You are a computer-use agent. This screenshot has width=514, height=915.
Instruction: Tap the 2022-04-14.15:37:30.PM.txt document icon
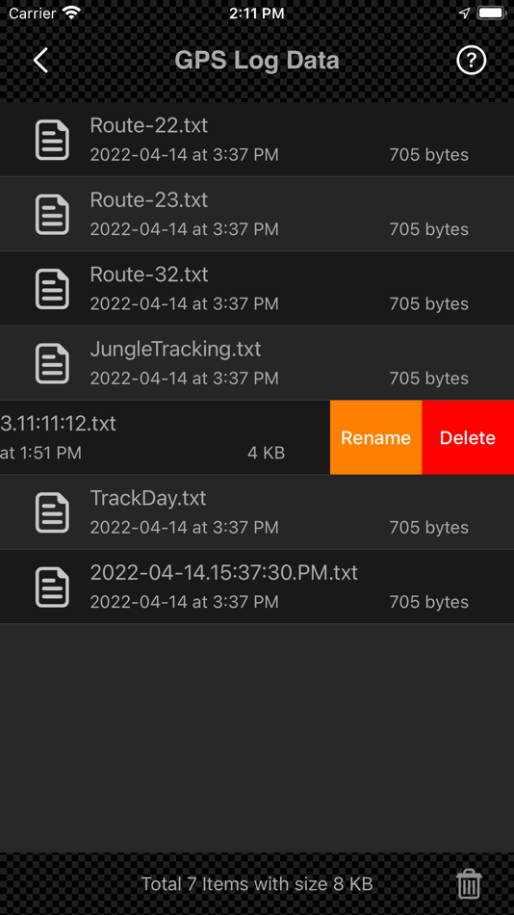pyautogui.click(x=53, y=588)
